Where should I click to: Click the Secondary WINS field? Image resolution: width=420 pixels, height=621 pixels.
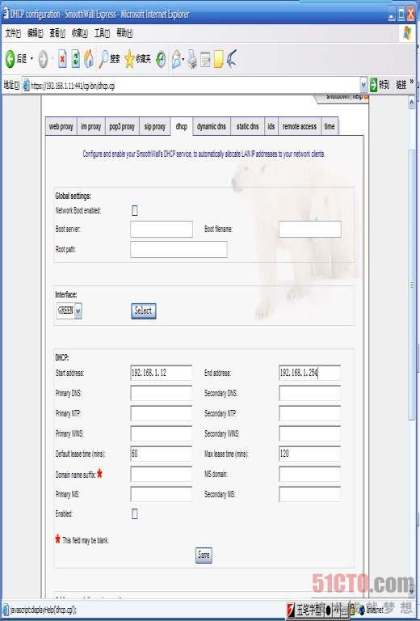tap(309, 433)
